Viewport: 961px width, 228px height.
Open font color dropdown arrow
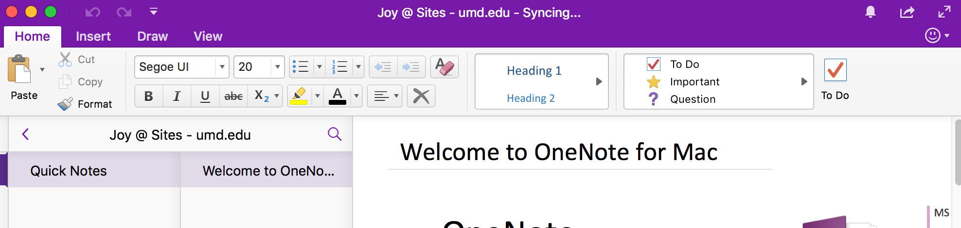click(x=356, y=96)
